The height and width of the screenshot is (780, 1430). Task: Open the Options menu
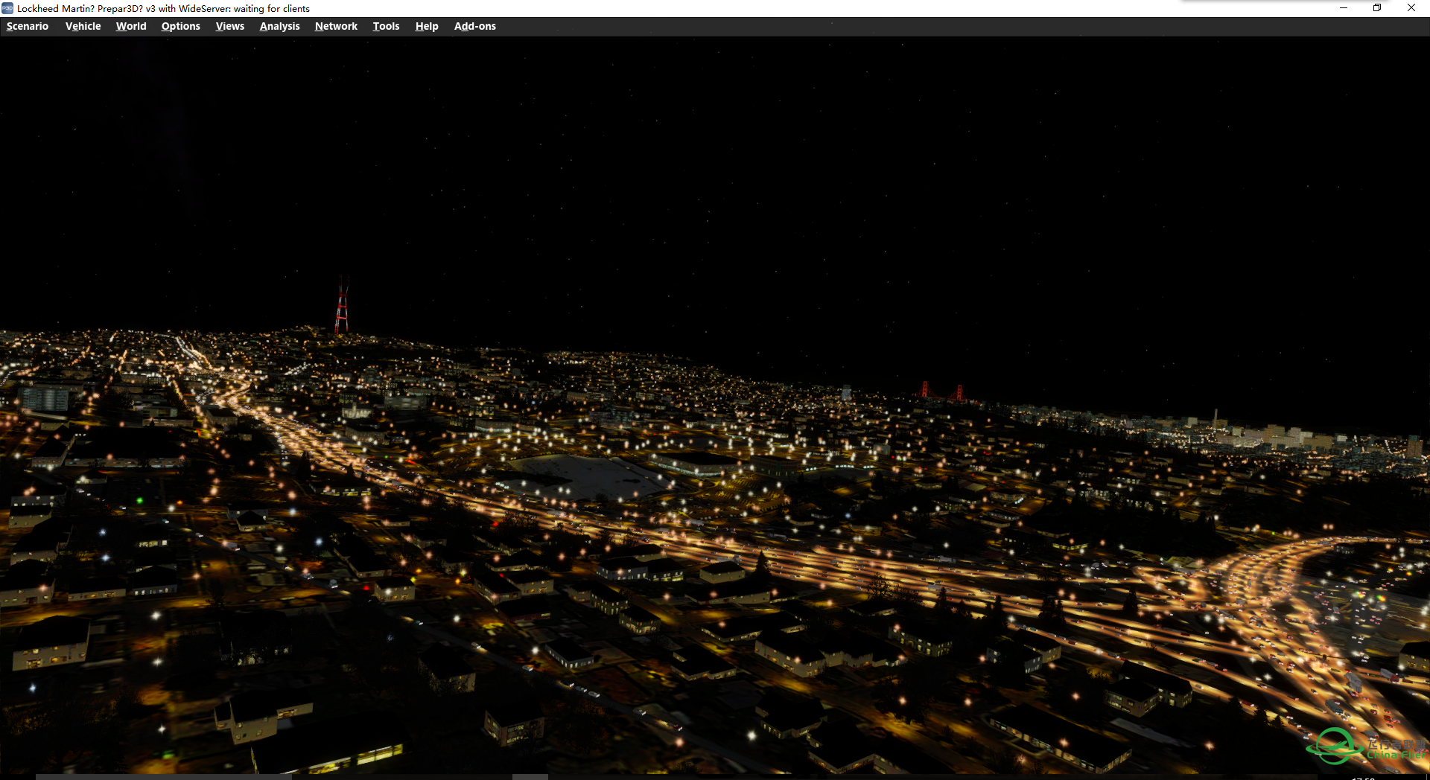[x=181, y=26]
